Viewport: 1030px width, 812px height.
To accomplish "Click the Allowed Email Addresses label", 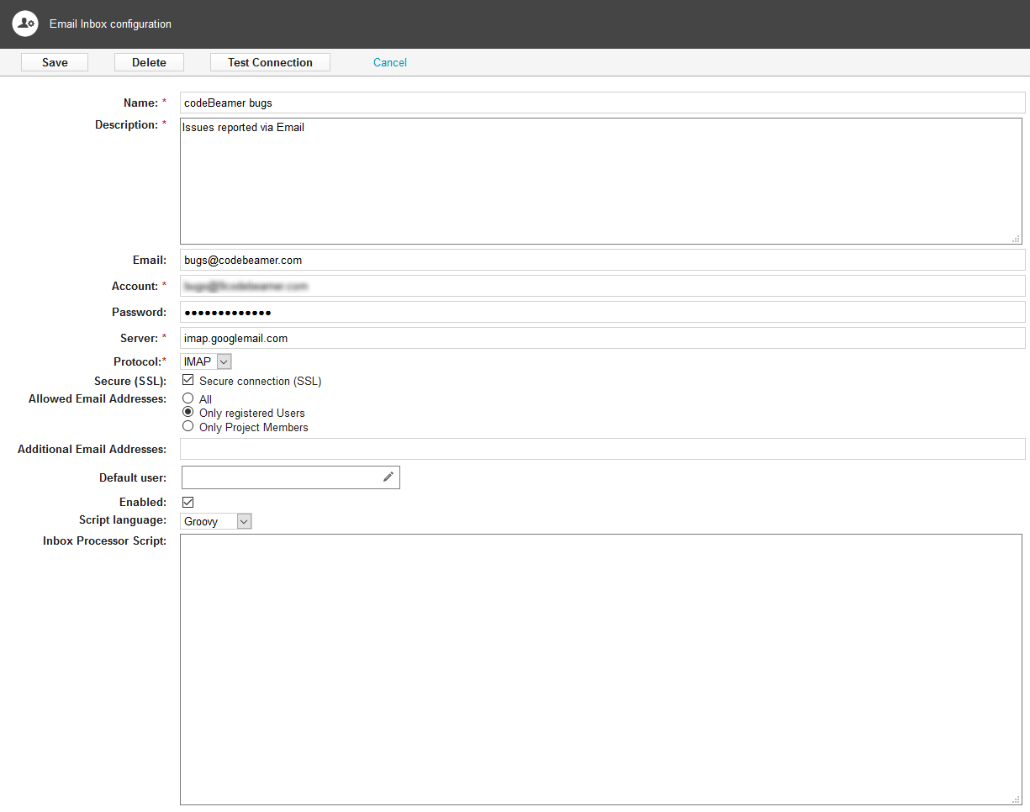I will click(x=98, y=398).
